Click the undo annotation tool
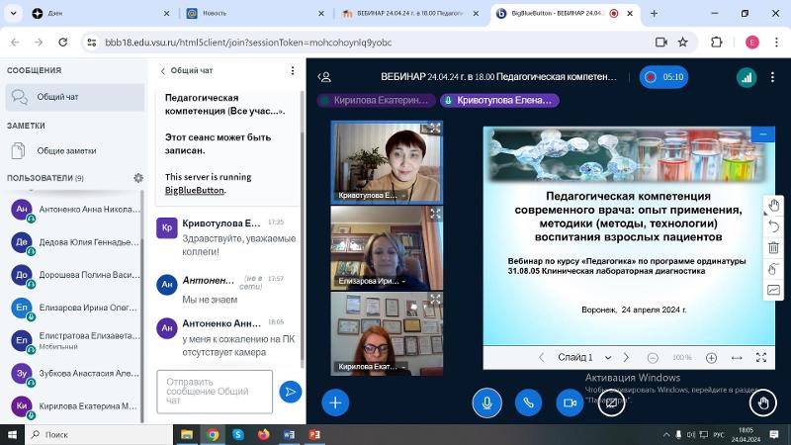The width and height of the screenshot is (791, 445). [x=773, y=226]
